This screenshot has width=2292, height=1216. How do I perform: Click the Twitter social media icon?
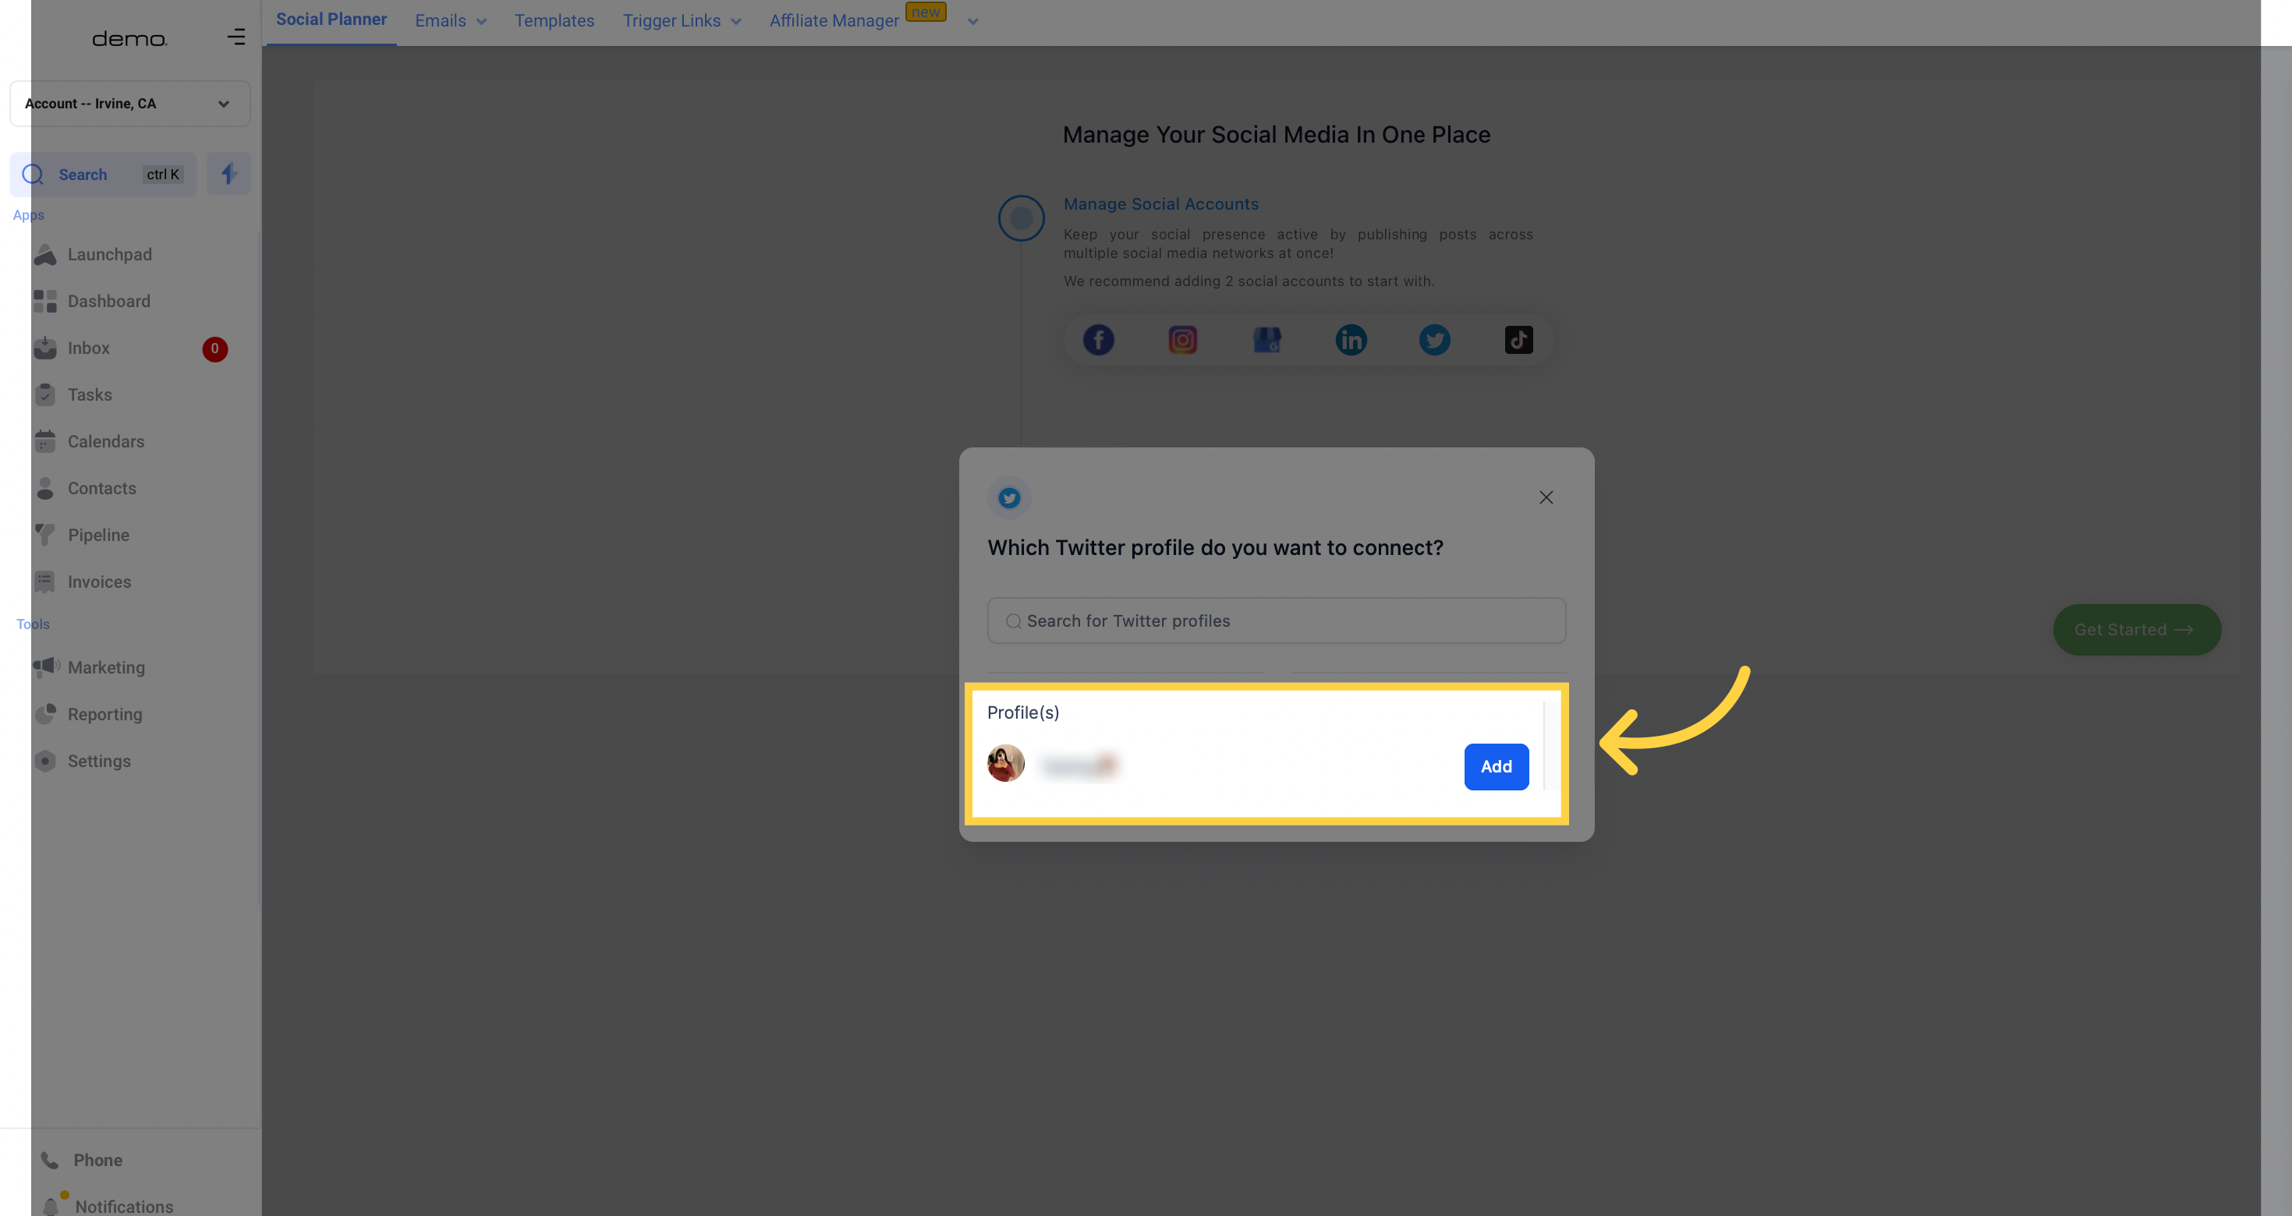point(1436,339)
